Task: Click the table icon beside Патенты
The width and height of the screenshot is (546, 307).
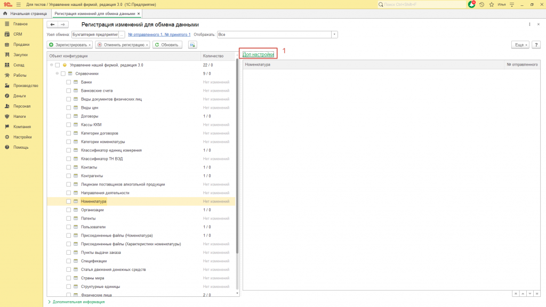Action: pos(76,218)
